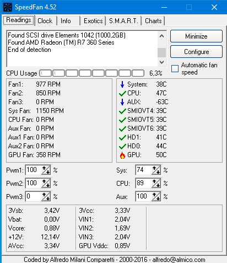Click the green checkmark next to HD0
Screen dimensions: 227x263
coord(122,147)
